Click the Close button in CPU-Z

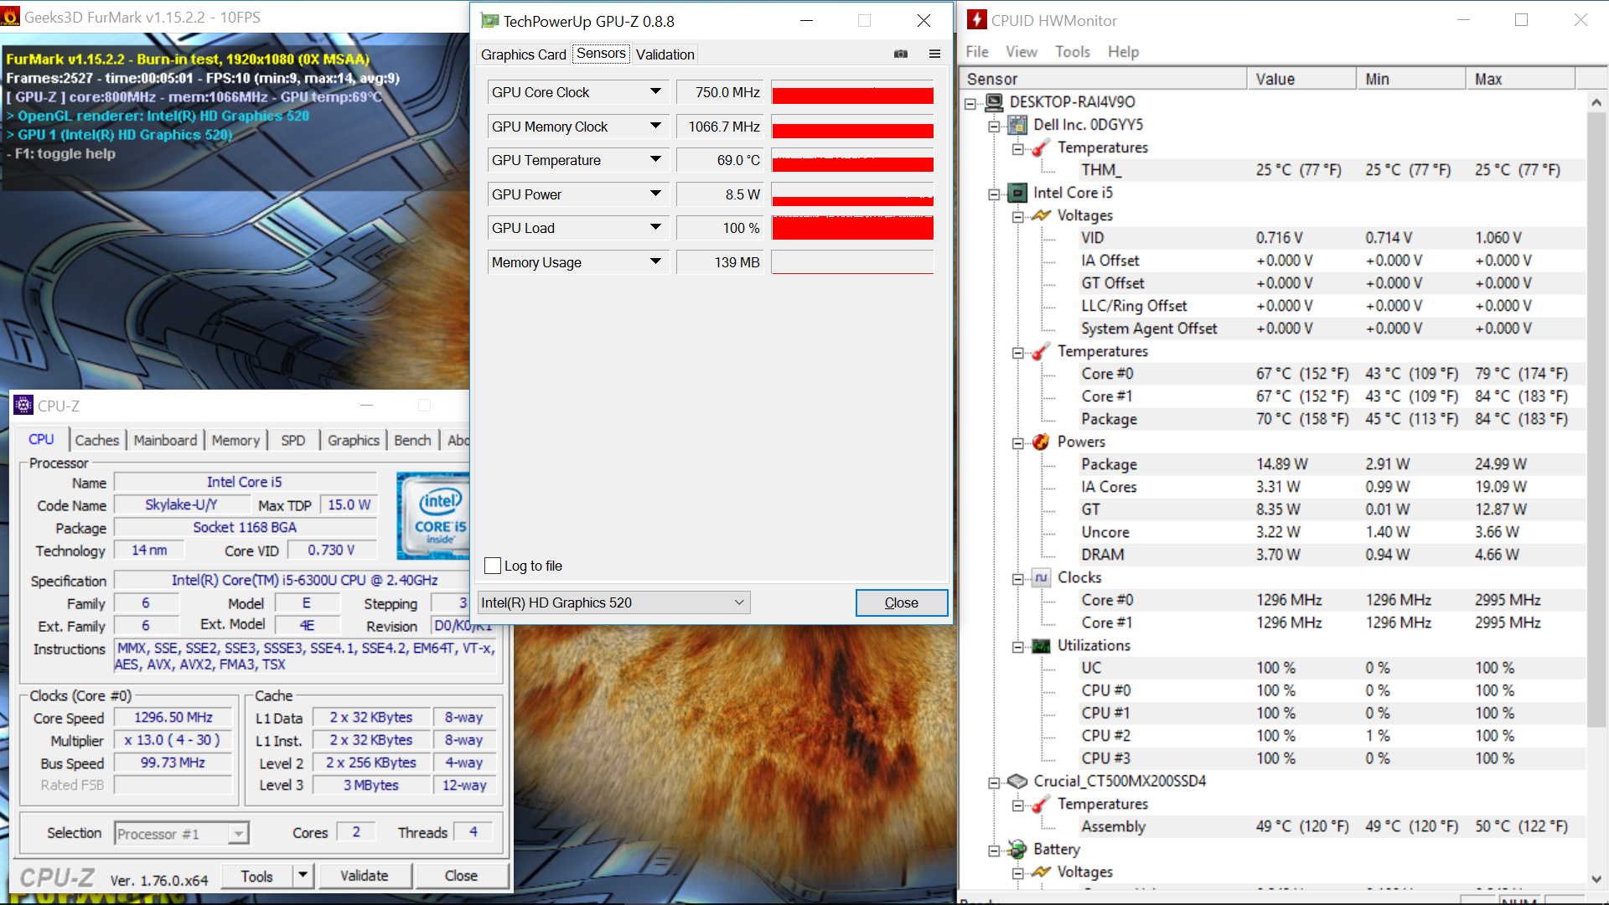pyautogui.click(x=461, y=876)
